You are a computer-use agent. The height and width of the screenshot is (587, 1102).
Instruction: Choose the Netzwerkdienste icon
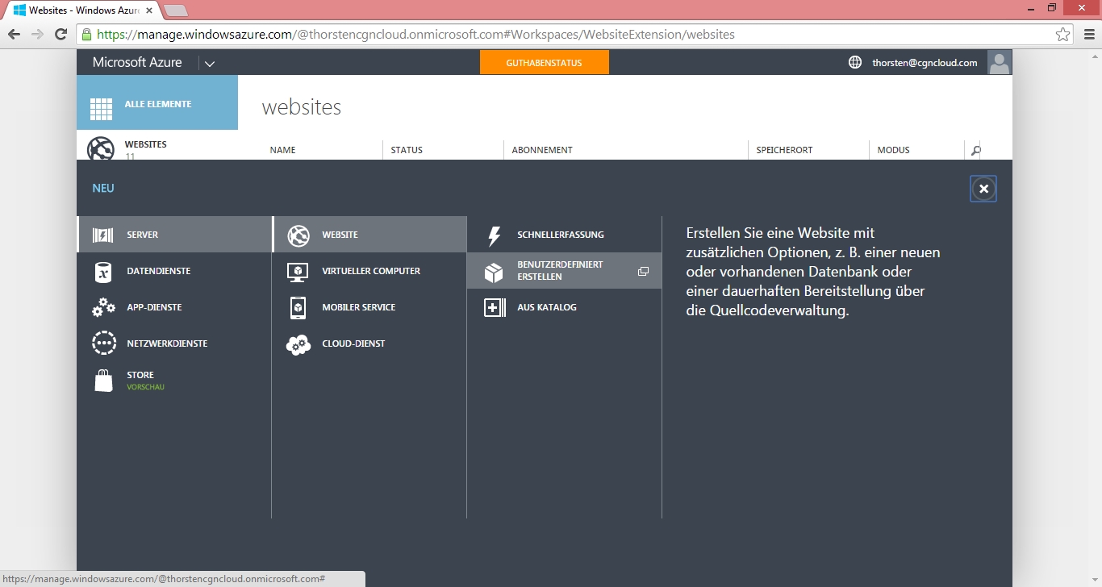(x=104, y=343)
